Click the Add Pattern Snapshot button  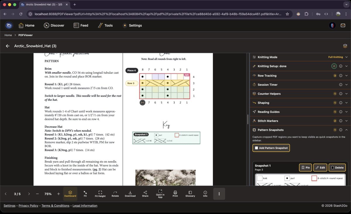pos(271,148)
